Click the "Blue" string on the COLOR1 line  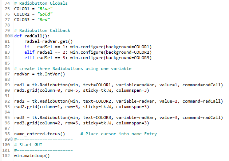coord(45,9)
